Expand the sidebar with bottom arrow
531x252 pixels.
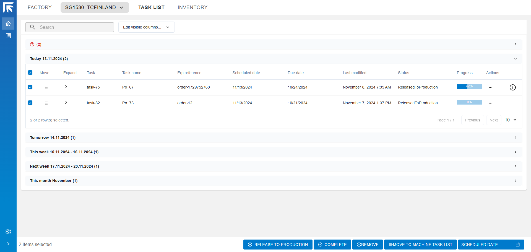(x=8, y=244)
